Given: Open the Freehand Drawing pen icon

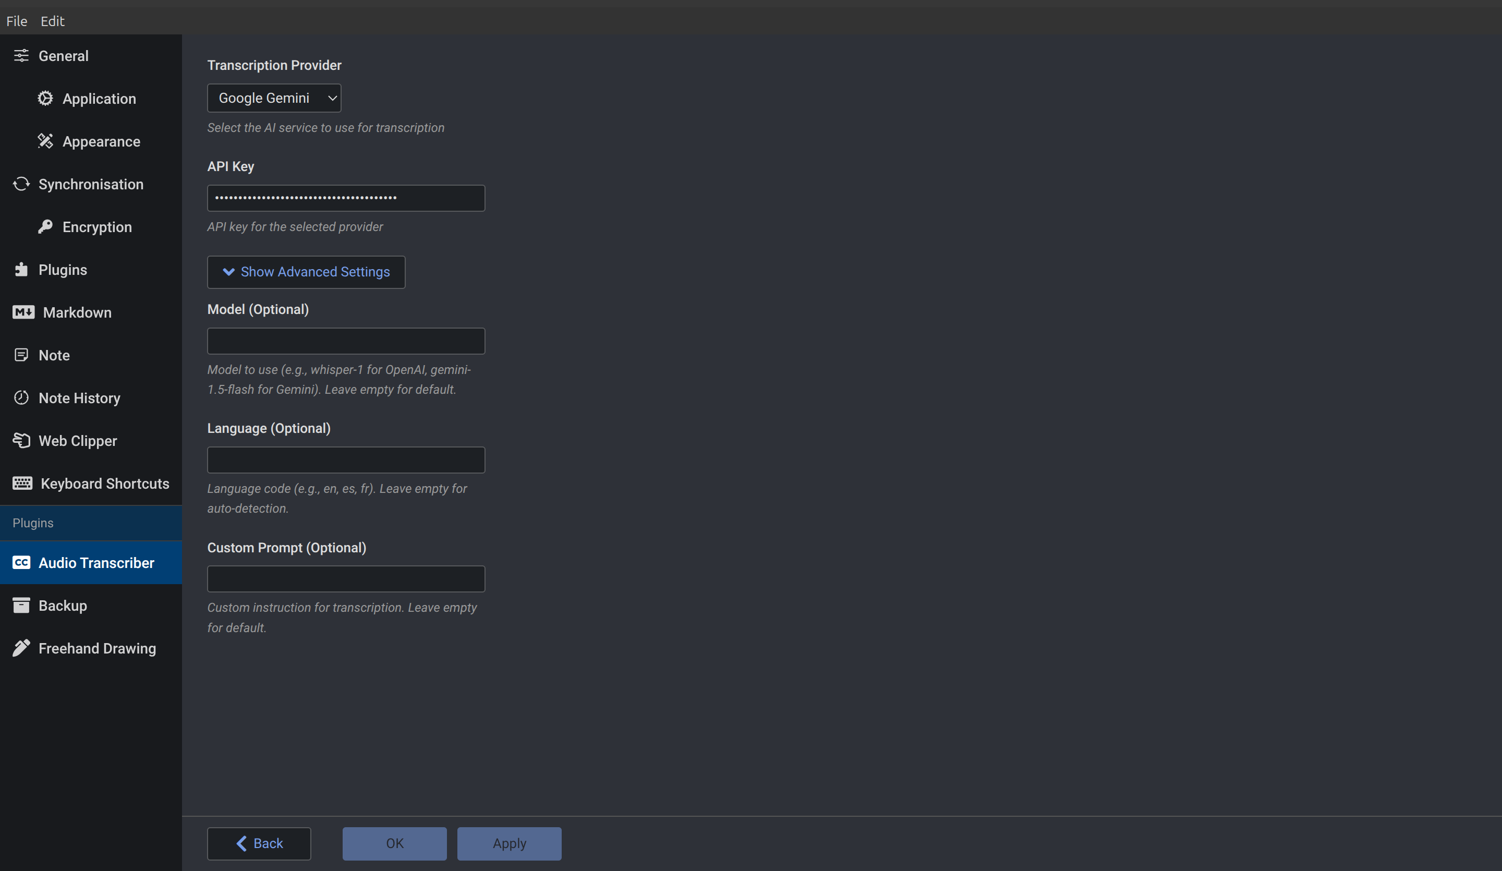Looking at the screenshot, I should point(21,648).
